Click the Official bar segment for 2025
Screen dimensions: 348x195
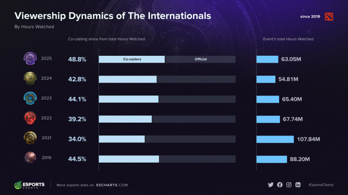tap(200, 59)
